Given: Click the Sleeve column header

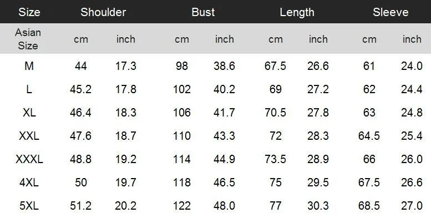Looking at the screenshot, I should coord(391,12).
